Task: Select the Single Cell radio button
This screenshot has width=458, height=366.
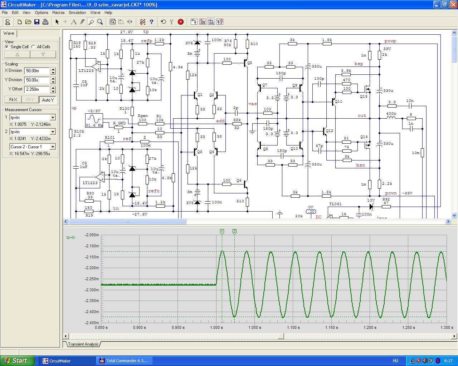Action: pyautogui.click(x=7, y=47)
